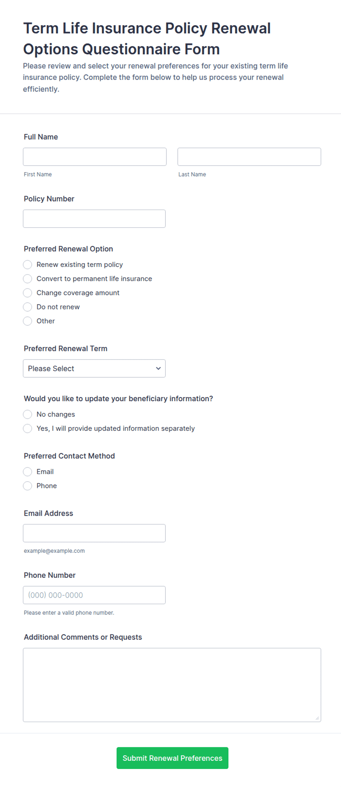Focus the Policy Number text box
The height and width of the screenshot is (787, 341).
pos(94,219)
